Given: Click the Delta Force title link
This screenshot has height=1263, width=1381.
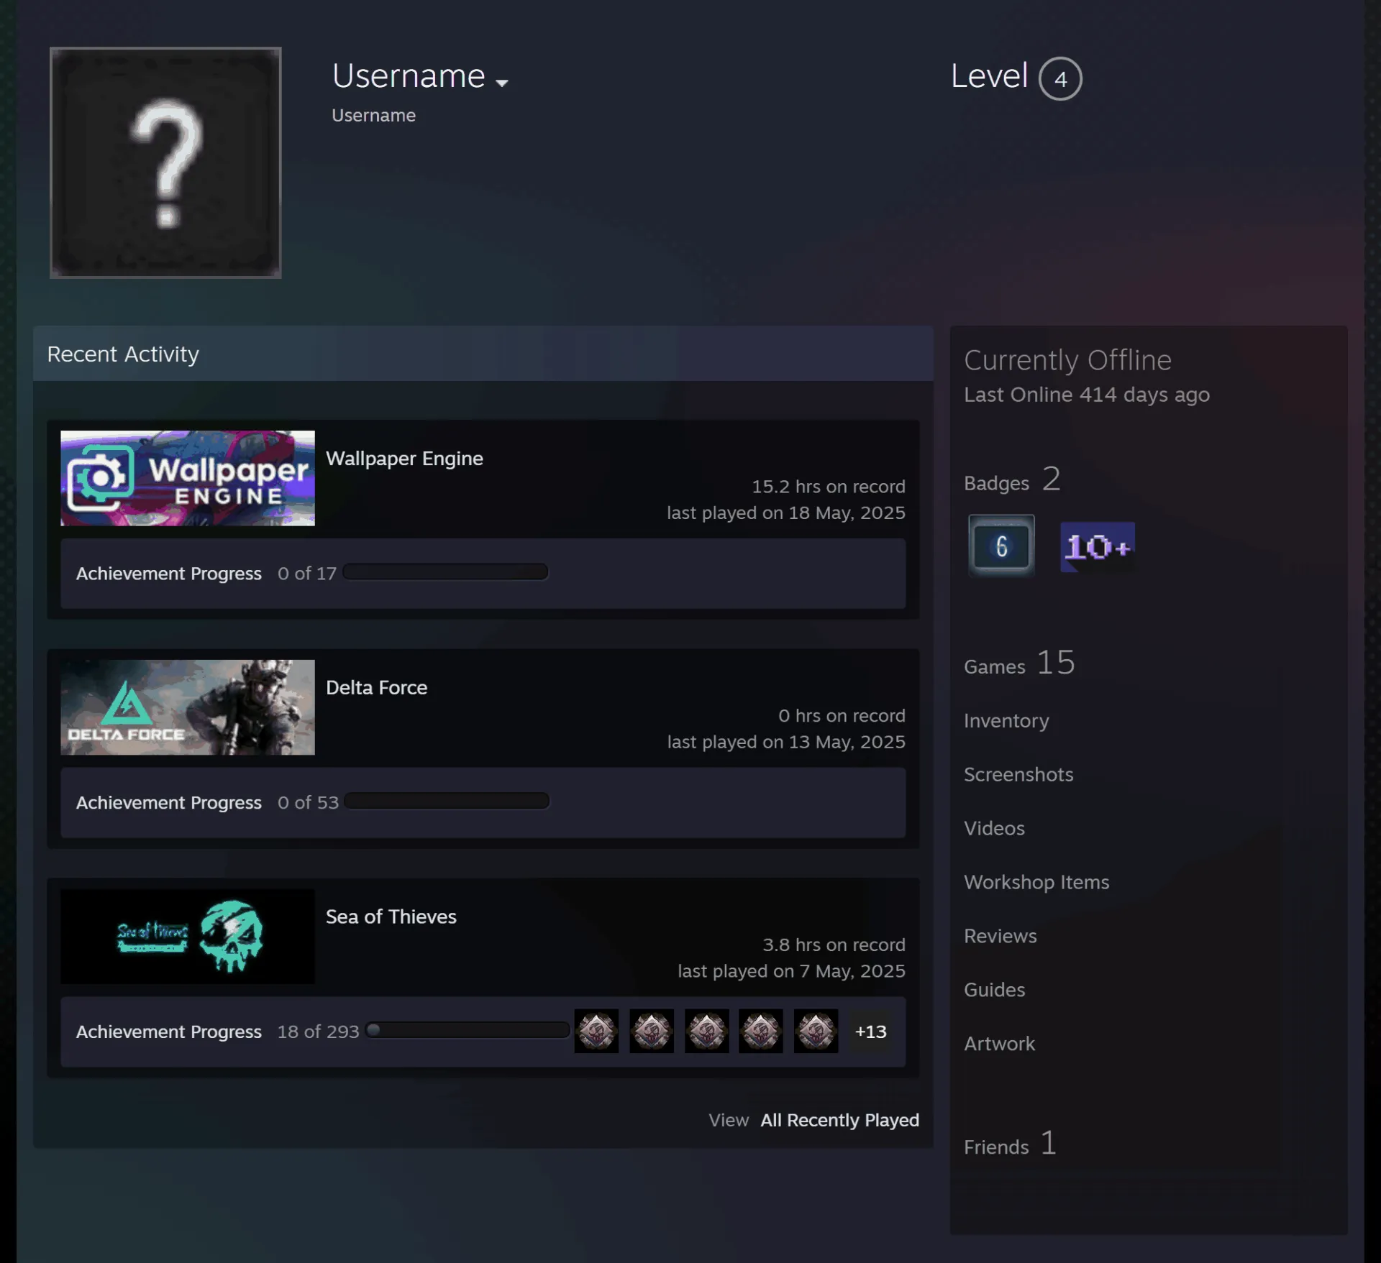Looking at the screenshot, I should tap(376, 688).
